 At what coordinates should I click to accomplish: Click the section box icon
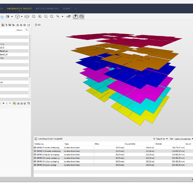pos(27,16)
